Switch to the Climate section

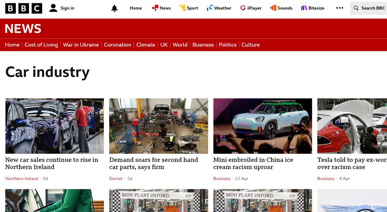point(146,45)
